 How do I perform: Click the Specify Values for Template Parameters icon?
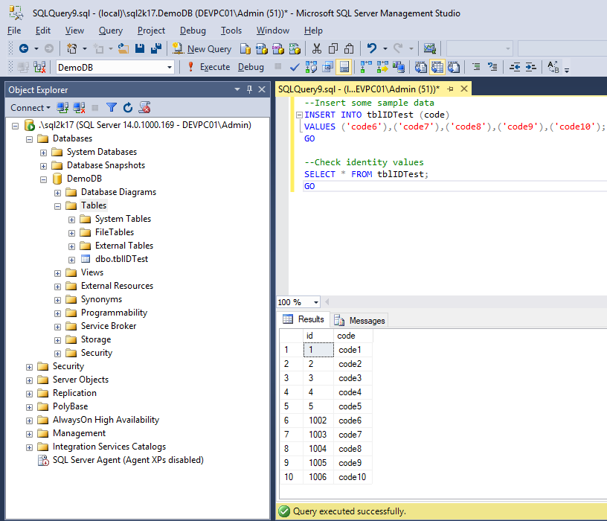553,68
